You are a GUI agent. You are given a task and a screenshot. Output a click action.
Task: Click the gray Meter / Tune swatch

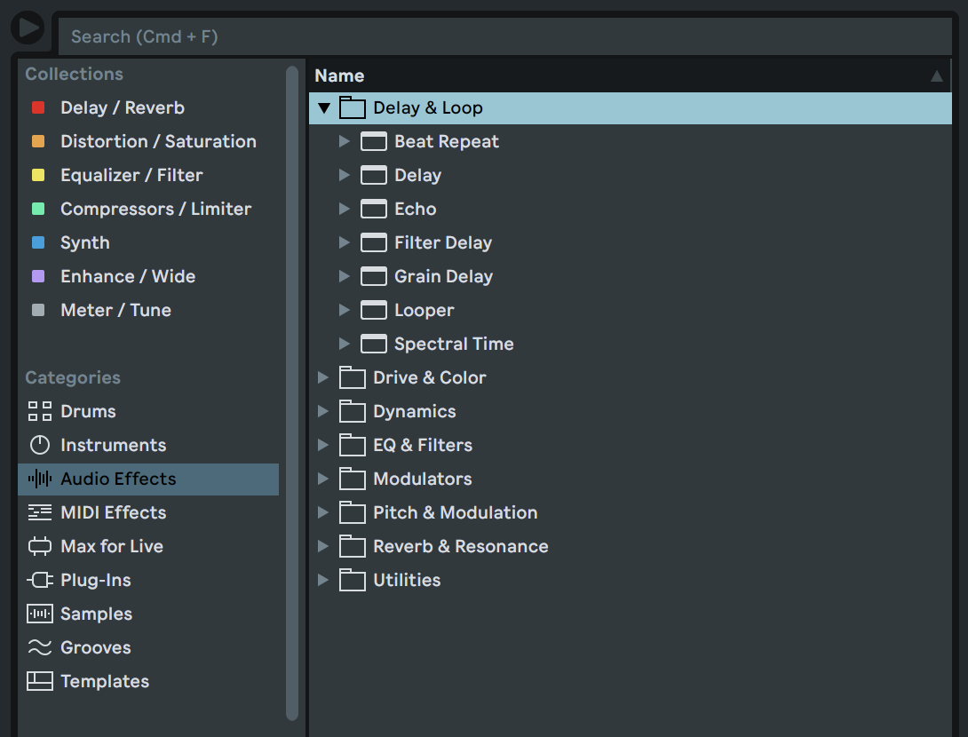[x=38, y=310]
